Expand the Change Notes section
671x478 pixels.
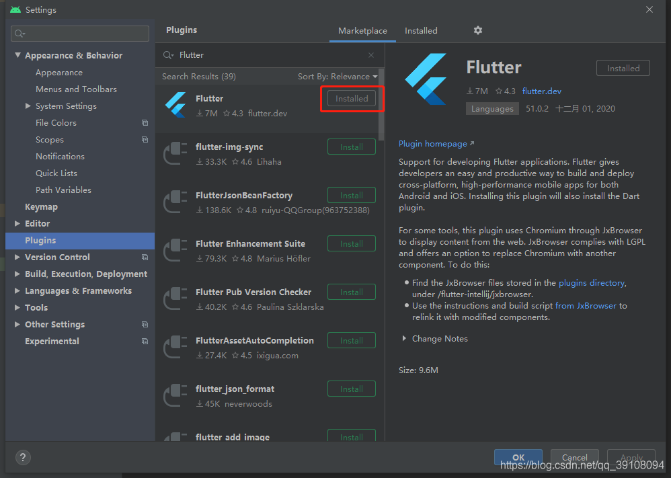tap(404, 338)
